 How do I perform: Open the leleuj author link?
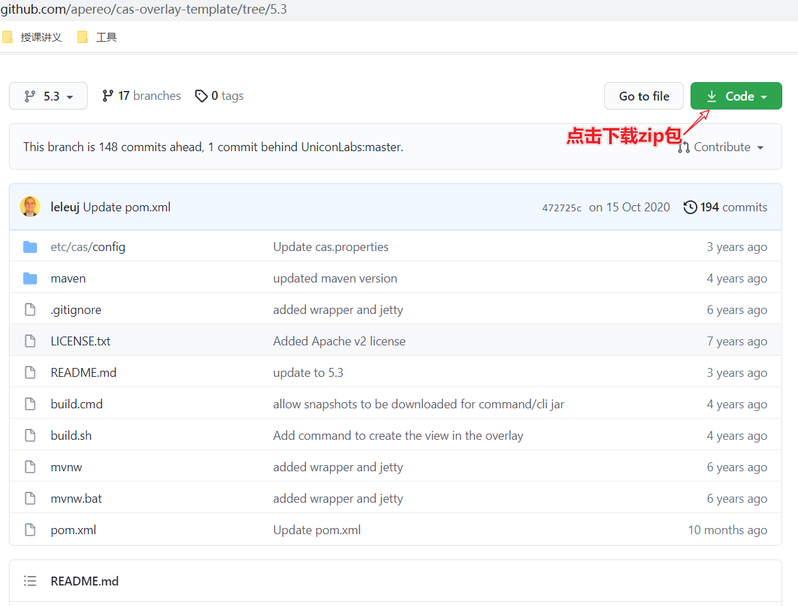(x=64, y=207)
